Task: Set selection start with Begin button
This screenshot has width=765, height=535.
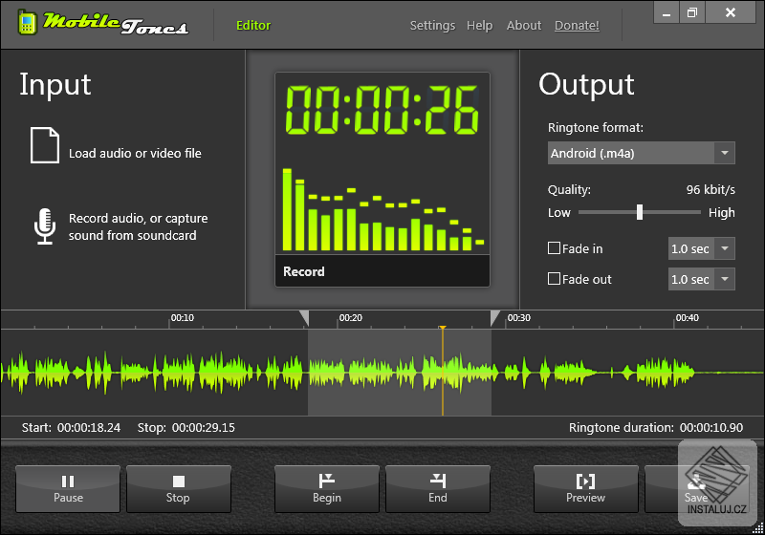Action: click(x=327, y=489)
